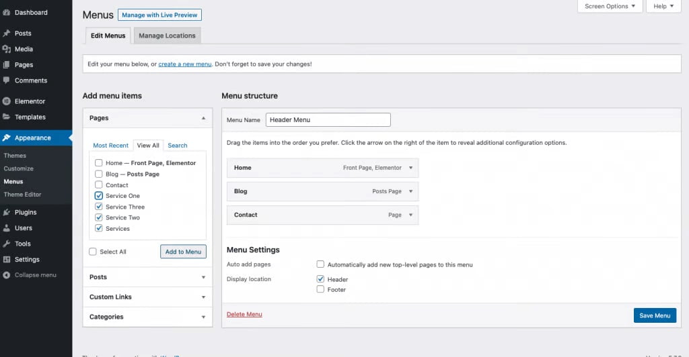Image resolution: width=689 pixels, height=357 pixels.
Task: Enable the Footer display location
Action: (320, 289)
